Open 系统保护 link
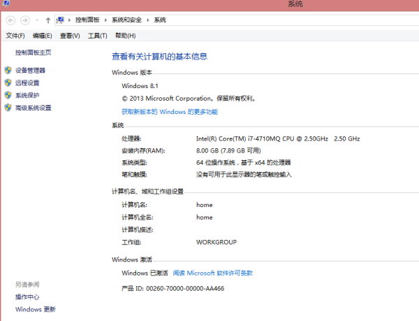Screen dimensions: 419x321 (27, 96)
